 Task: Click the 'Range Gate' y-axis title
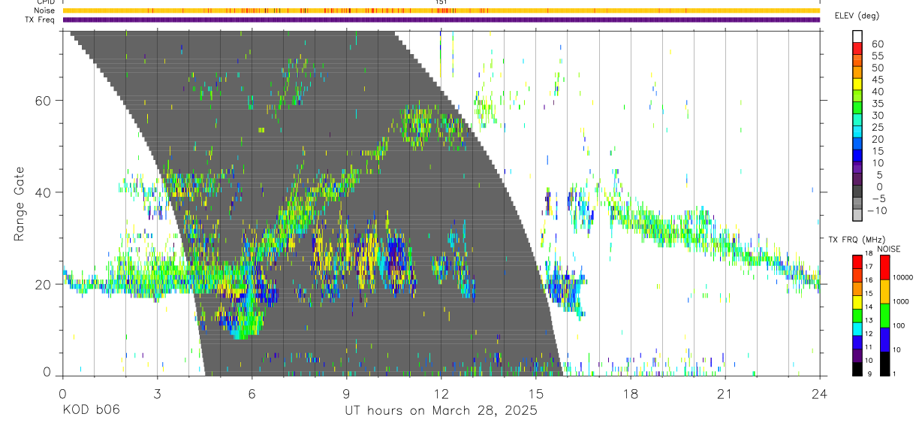[20, 204]
